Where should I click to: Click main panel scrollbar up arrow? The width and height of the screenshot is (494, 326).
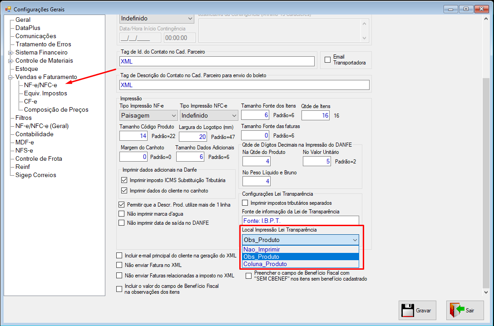486,19
